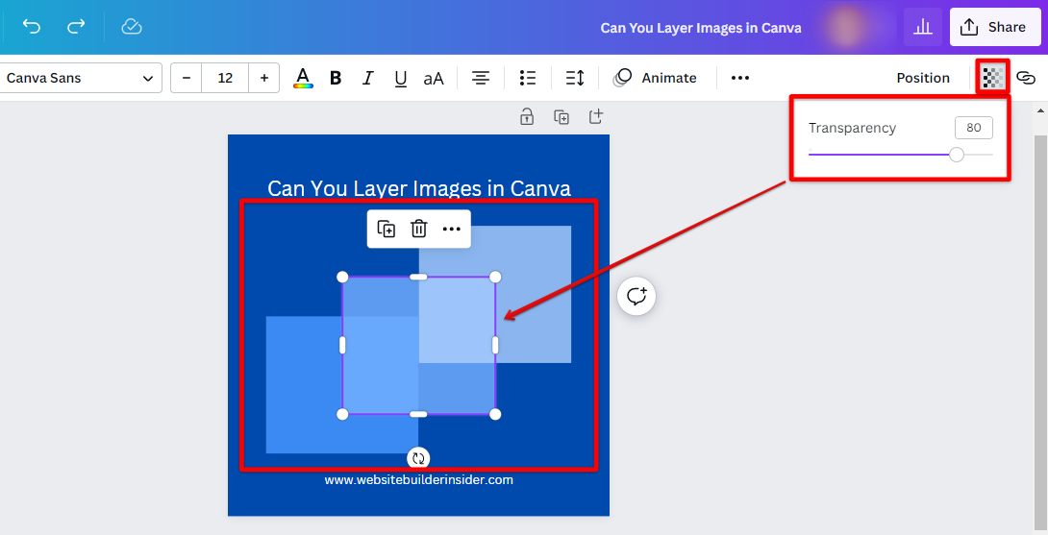Screen dimensions: 1048x535
Task: Open the toolbar More options ellipsis
Action: pyautogui.click(x=739, y=78)
